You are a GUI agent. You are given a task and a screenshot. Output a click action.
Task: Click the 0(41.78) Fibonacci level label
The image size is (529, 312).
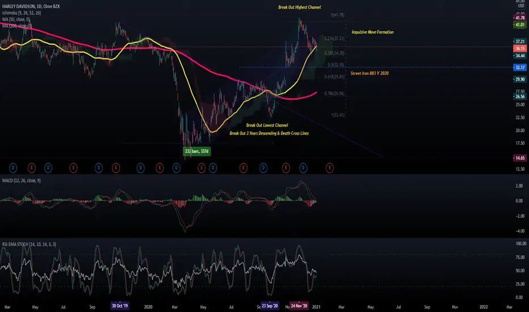click(337, 15)
